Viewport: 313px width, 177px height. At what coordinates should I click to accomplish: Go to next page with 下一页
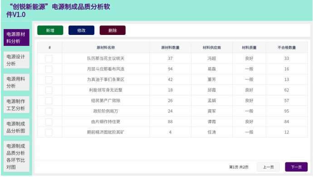point(296,167)
